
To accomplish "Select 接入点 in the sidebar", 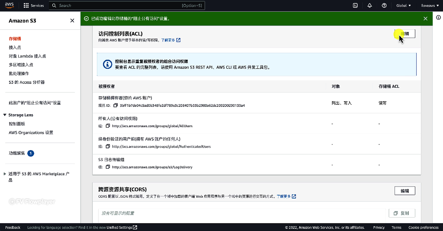I will click(15, 48).
